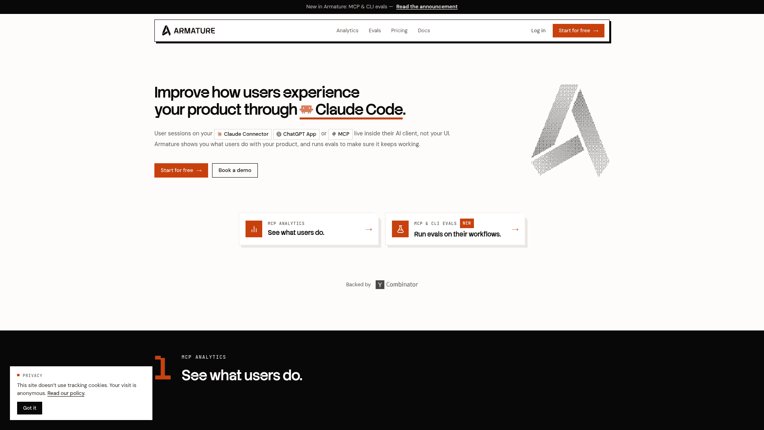Click the MCP diamond icon in the MCP chip
This screenshot has height=430, width=764.
coord(334,134)
